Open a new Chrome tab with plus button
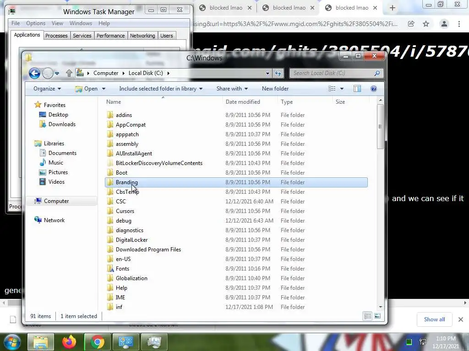 [393, 8]
